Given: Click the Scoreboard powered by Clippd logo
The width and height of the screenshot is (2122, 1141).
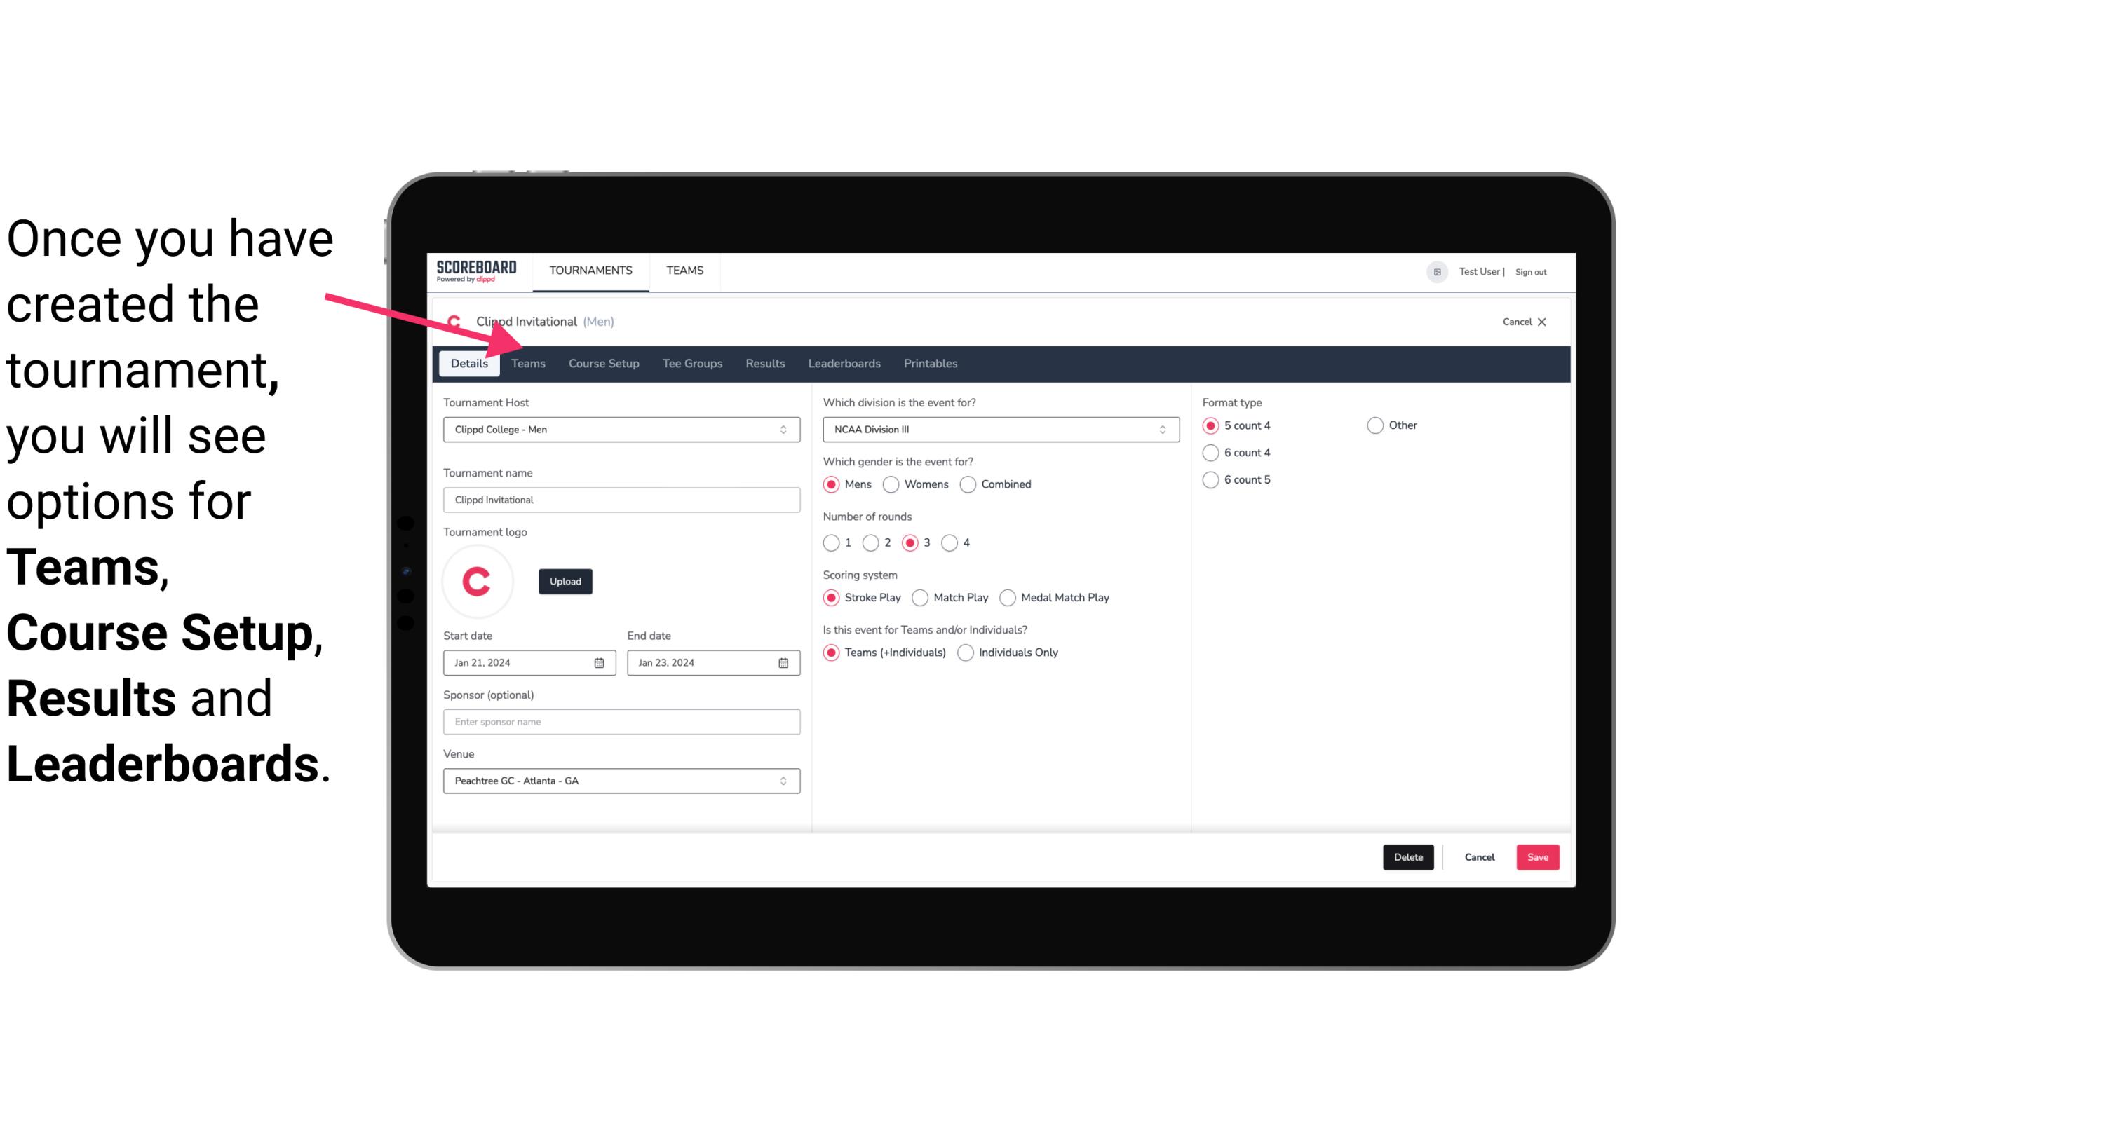Looking at the screenshot, I should 476,270.
